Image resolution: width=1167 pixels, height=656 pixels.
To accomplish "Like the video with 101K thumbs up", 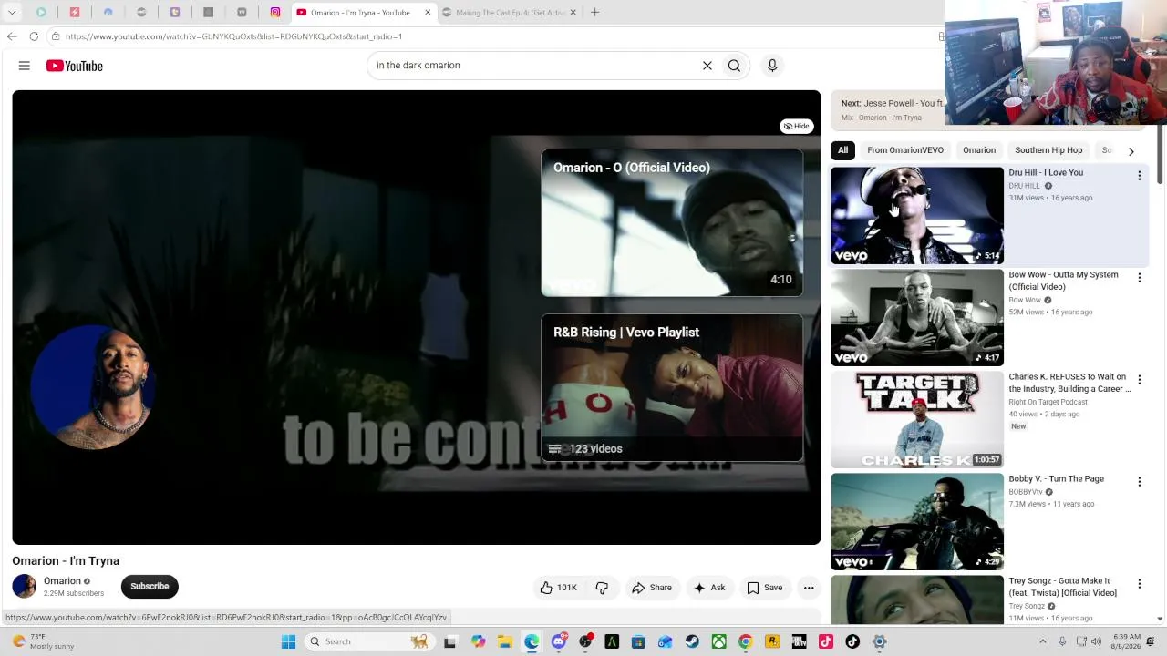I will click(559, 588).
